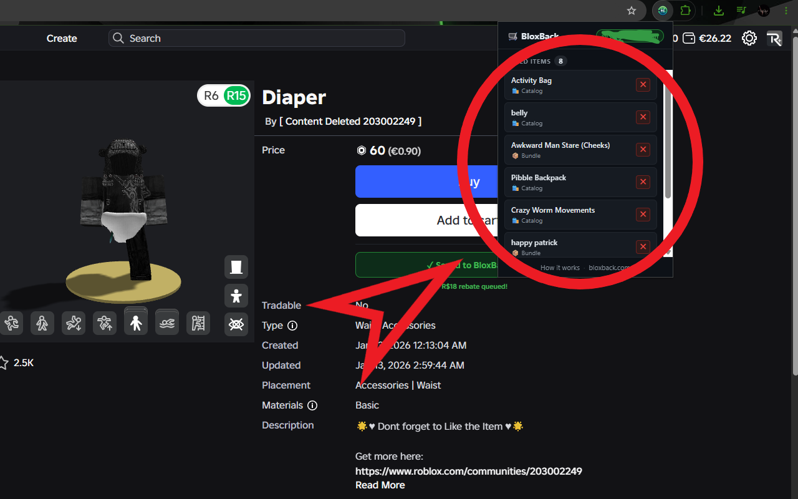
Task: Focus the Roblox Search field
Action: [256, 38]
